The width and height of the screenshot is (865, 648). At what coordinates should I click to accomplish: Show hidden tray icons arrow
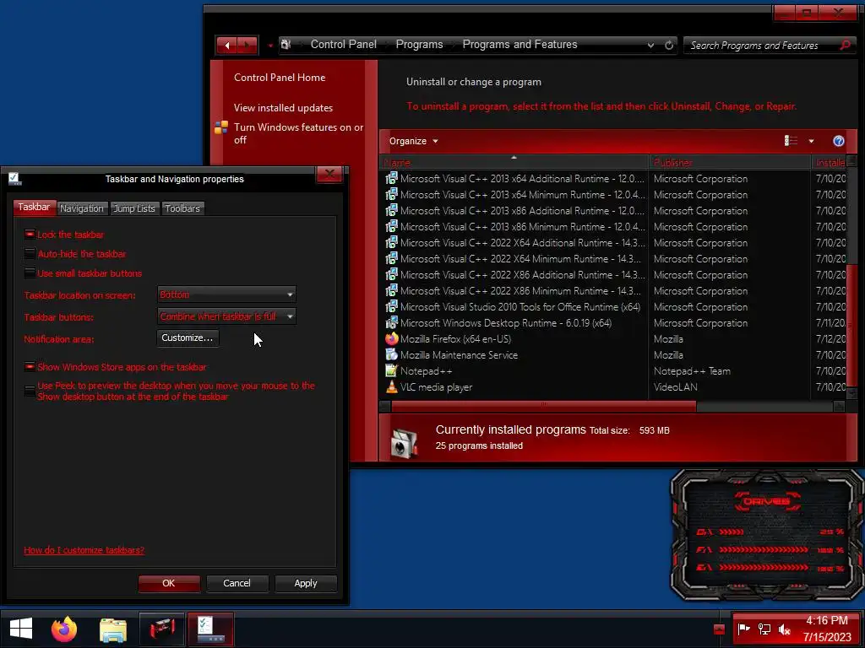[719, 629]
